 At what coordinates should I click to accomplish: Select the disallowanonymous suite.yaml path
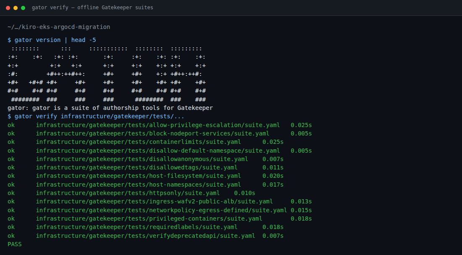click(x=142, y=159)
